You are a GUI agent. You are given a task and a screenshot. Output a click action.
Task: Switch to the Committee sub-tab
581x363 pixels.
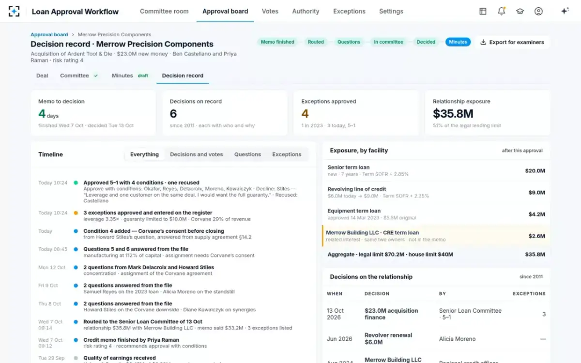coord(79,76)
